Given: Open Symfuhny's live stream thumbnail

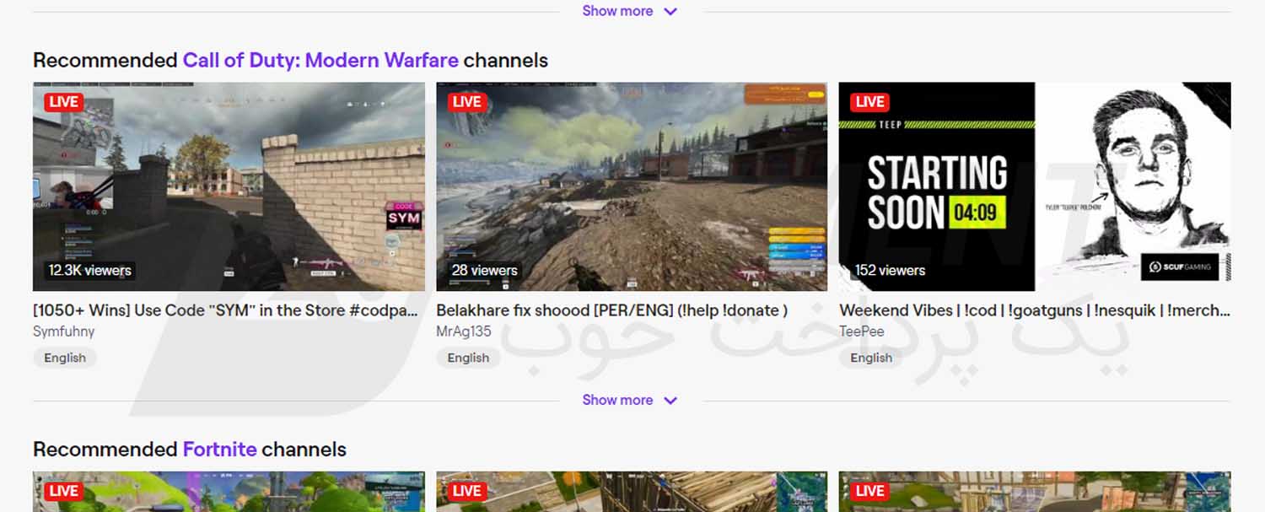Looking at the screenshot, I should click(229, 186).
